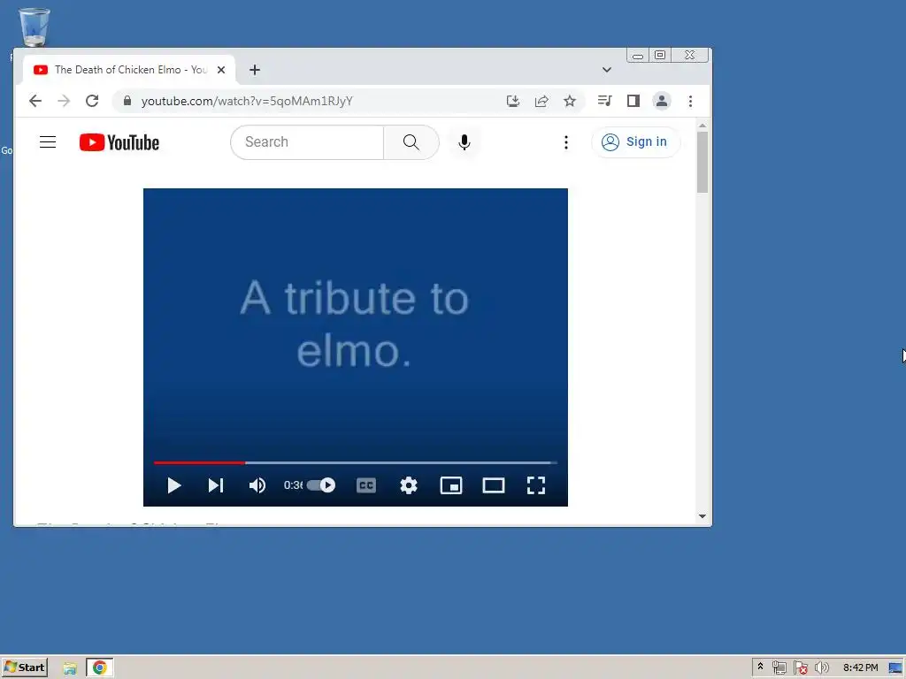Open Action Center flag tray icon

800,668
